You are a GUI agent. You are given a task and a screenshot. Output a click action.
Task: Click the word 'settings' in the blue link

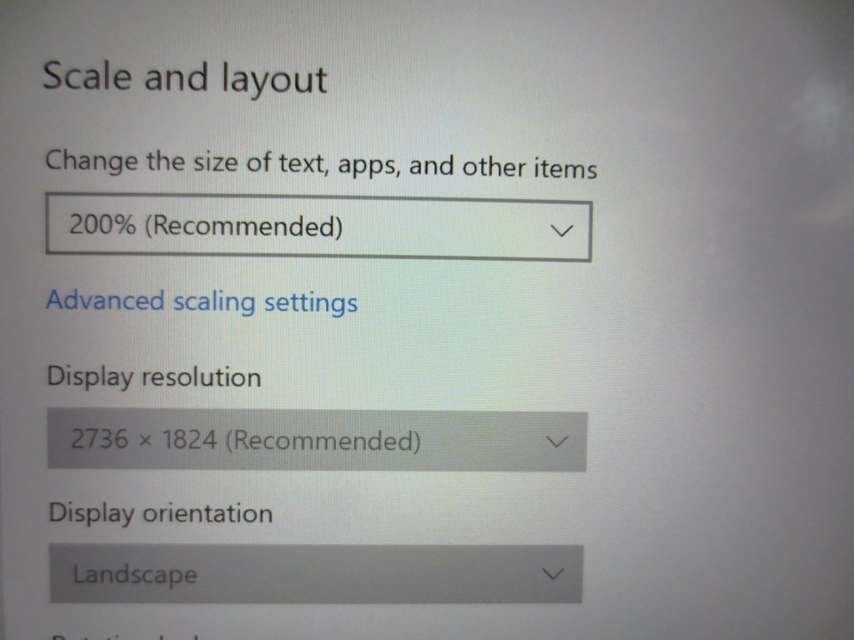click(311, 302)
